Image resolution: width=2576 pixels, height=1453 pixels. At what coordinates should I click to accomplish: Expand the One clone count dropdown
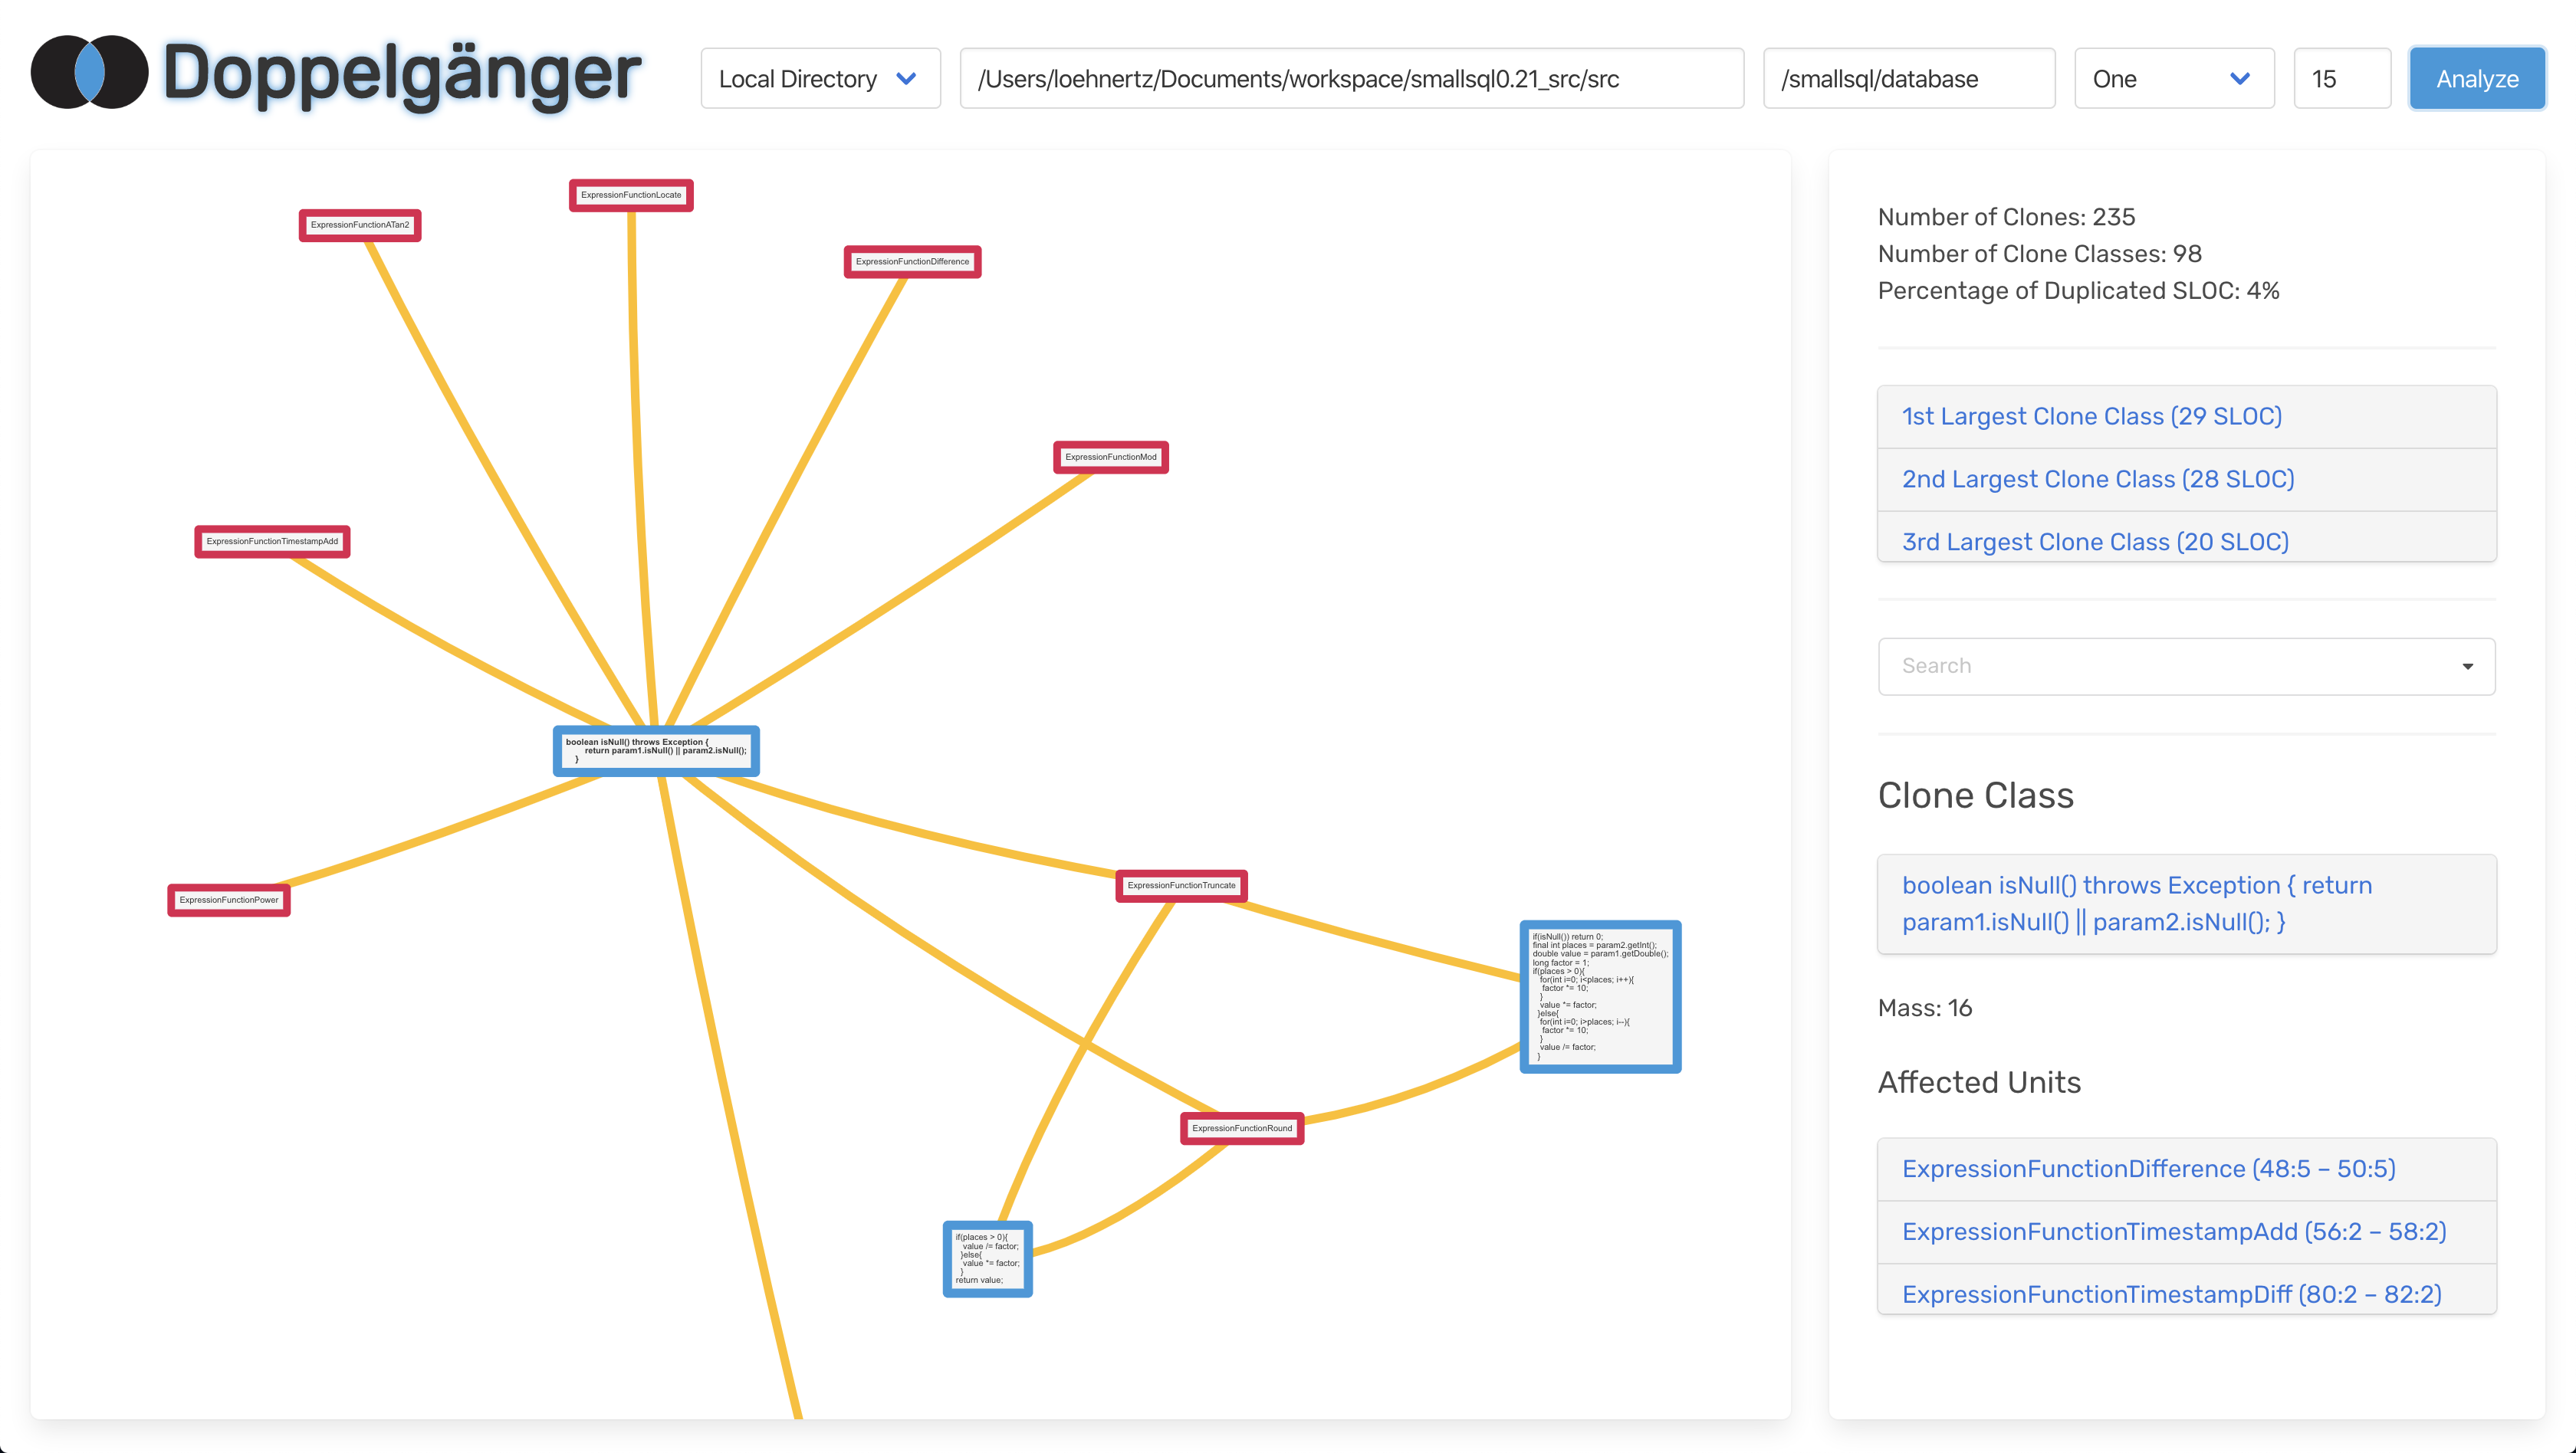[x=2174, y=77]
